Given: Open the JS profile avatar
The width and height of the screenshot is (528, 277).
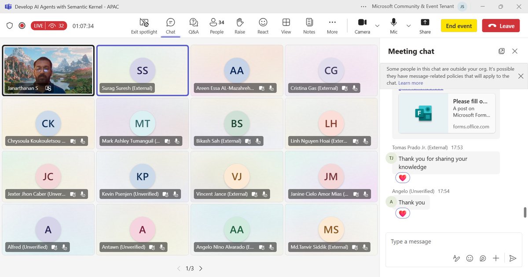Looking at the screenshot, I should coord(462,7).
